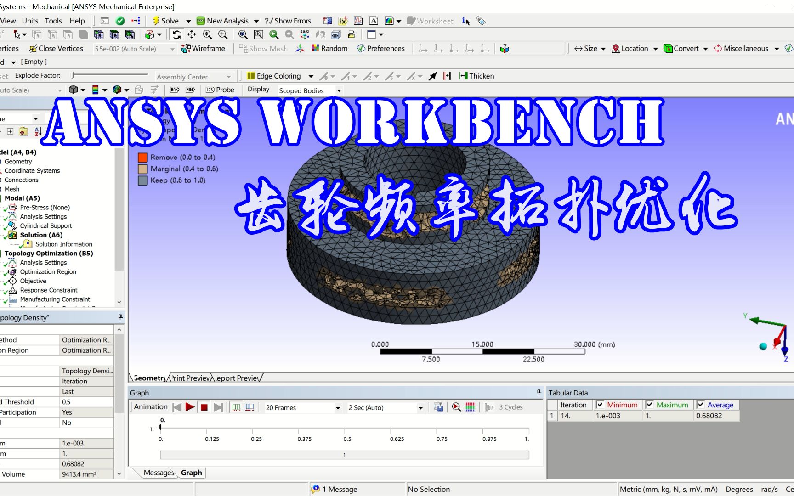This screenshot has height=496, width=794.
Task: Switch to the Print Preview tab
Action: pos(189,378)
